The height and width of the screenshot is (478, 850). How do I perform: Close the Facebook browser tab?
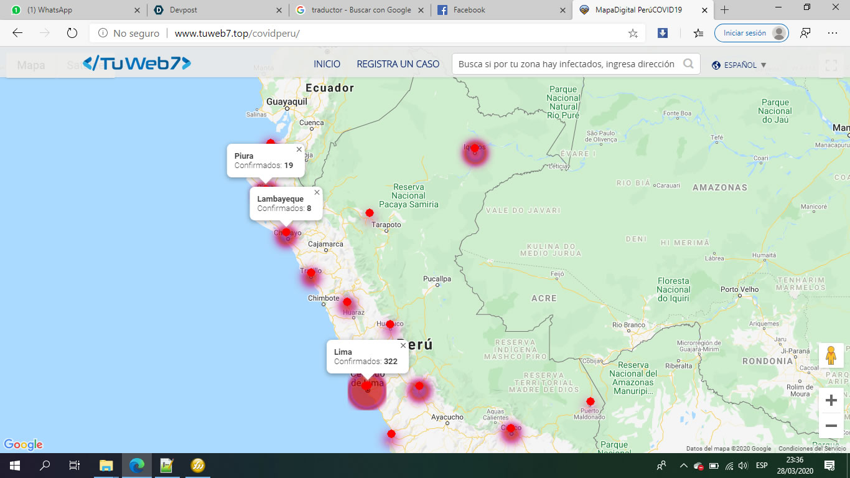[x=563, y=10]
